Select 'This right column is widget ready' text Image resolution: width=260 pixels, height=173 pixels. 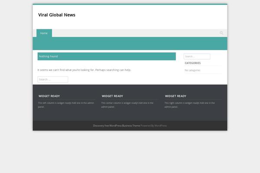point(189,105)
